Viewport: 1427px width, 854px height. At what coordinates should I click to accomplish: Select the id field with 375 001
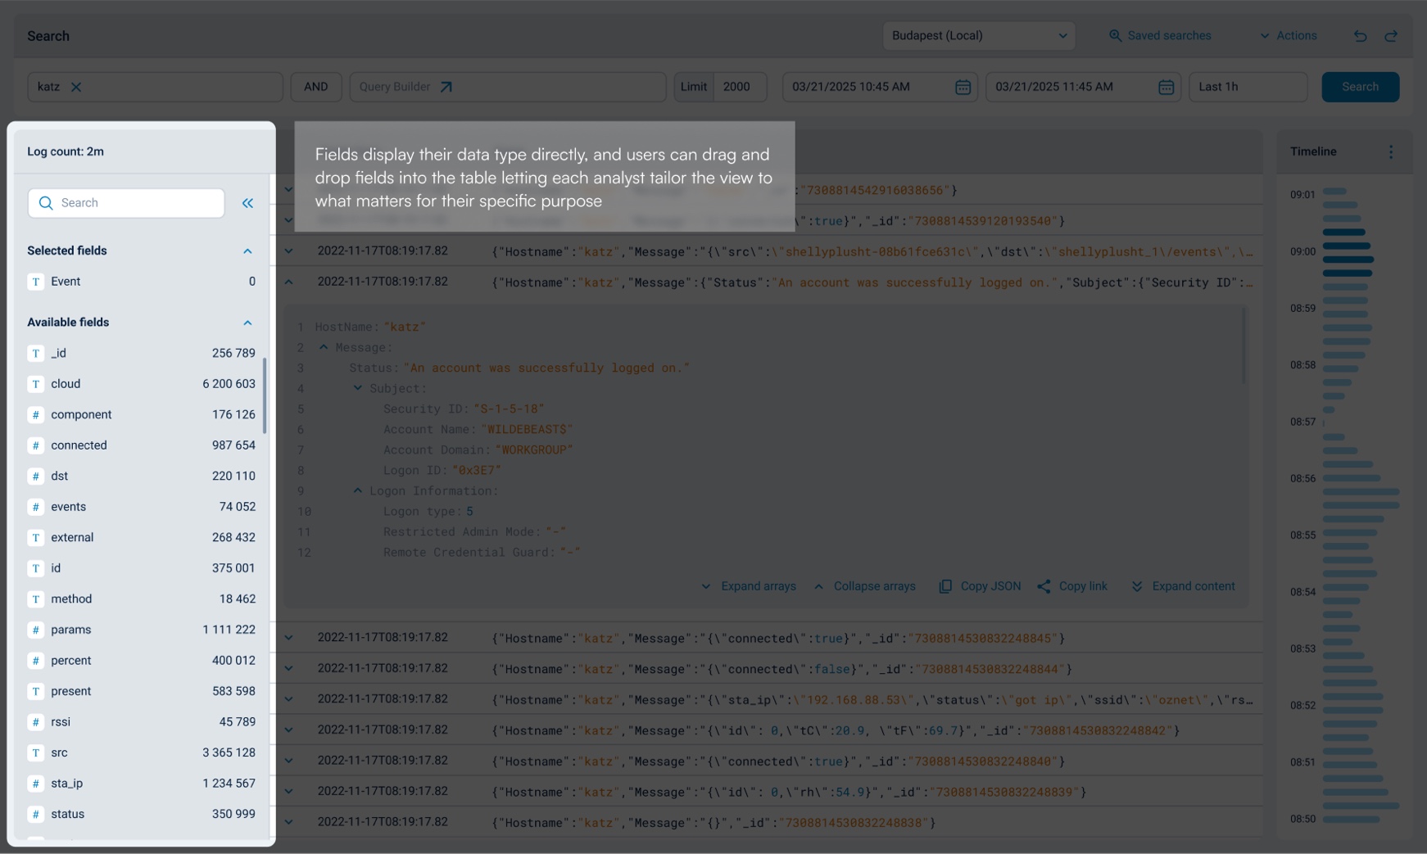pos(142,568)
